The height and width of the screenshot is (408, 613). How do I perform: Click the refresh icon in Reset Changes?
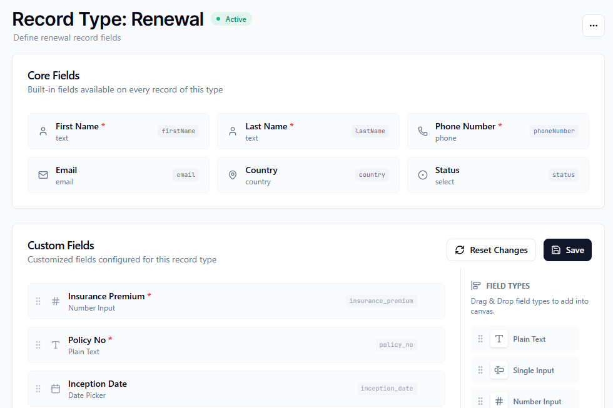460,250
